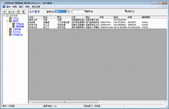Viewport: 169px width, 109px height.
Task: Click the 公司 column header
Action: point(78,17)
